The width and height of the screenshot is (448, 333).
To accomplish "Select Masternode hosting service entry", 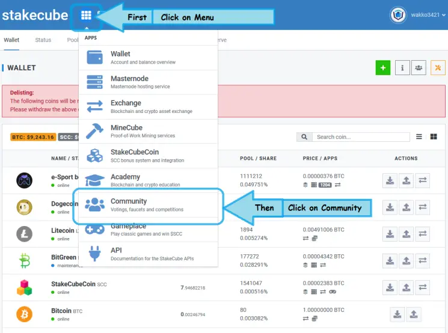I will [148, 82].
